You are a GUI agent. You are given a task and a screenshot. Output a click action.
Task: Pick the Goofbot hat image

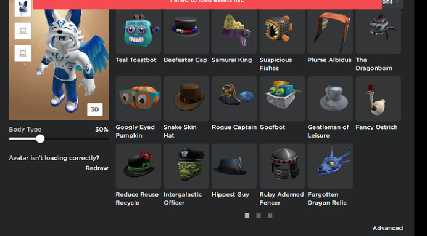click(282, 99)
